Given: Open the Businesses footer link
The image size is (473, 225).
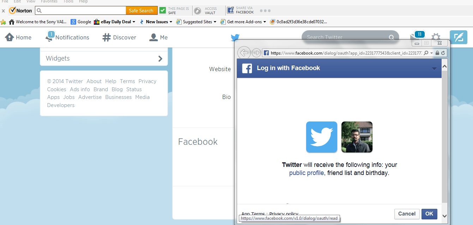Looking at the screenshot, I should click(119, 97).
